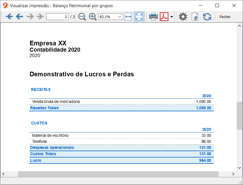Click the 98.00 value
This screenshot has height=185, width=243.
point(206,141)
